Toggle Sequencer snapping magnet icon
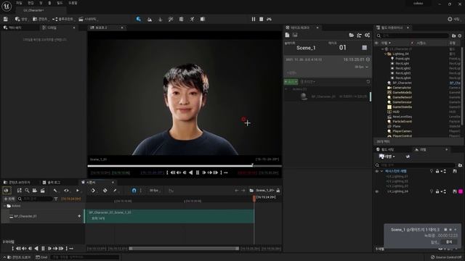Screen dimensions: 465x261 point(134,191)
